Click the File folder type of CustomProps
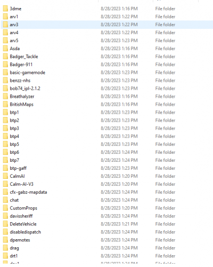 click(165, 208)
